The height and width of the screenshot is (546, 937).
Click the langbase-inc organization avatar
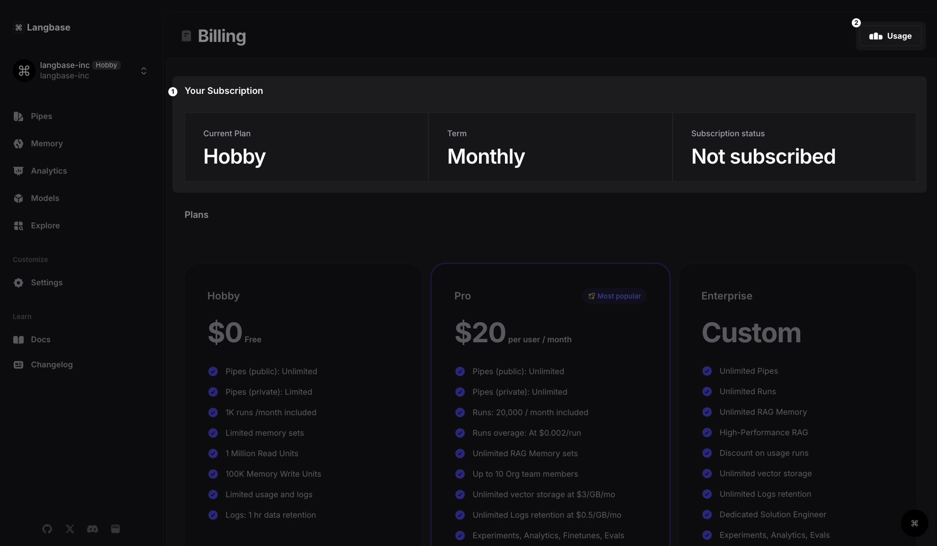click(x=24, y=71)
